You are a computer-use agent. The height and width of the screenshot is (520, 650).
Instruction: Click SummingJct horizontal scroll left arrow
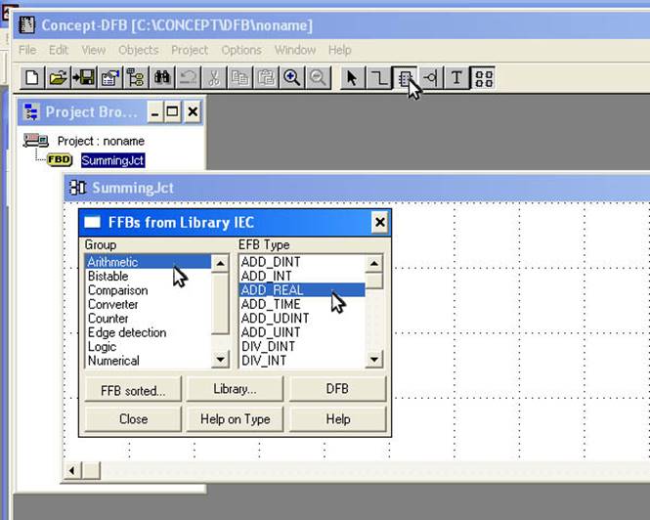[x=73, y=471]
